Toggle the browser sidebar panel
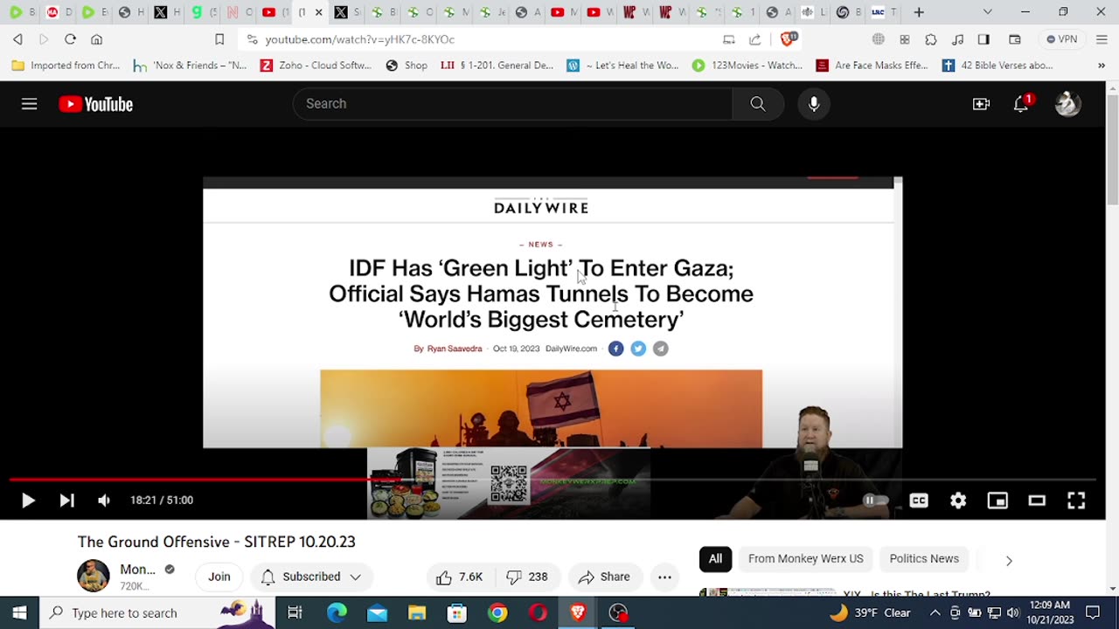The image size is (1119, 629). click(x=983, y=39)
